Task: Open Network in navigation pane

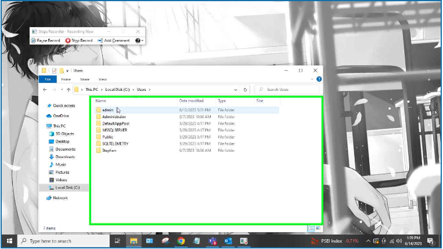Action: 60,198
